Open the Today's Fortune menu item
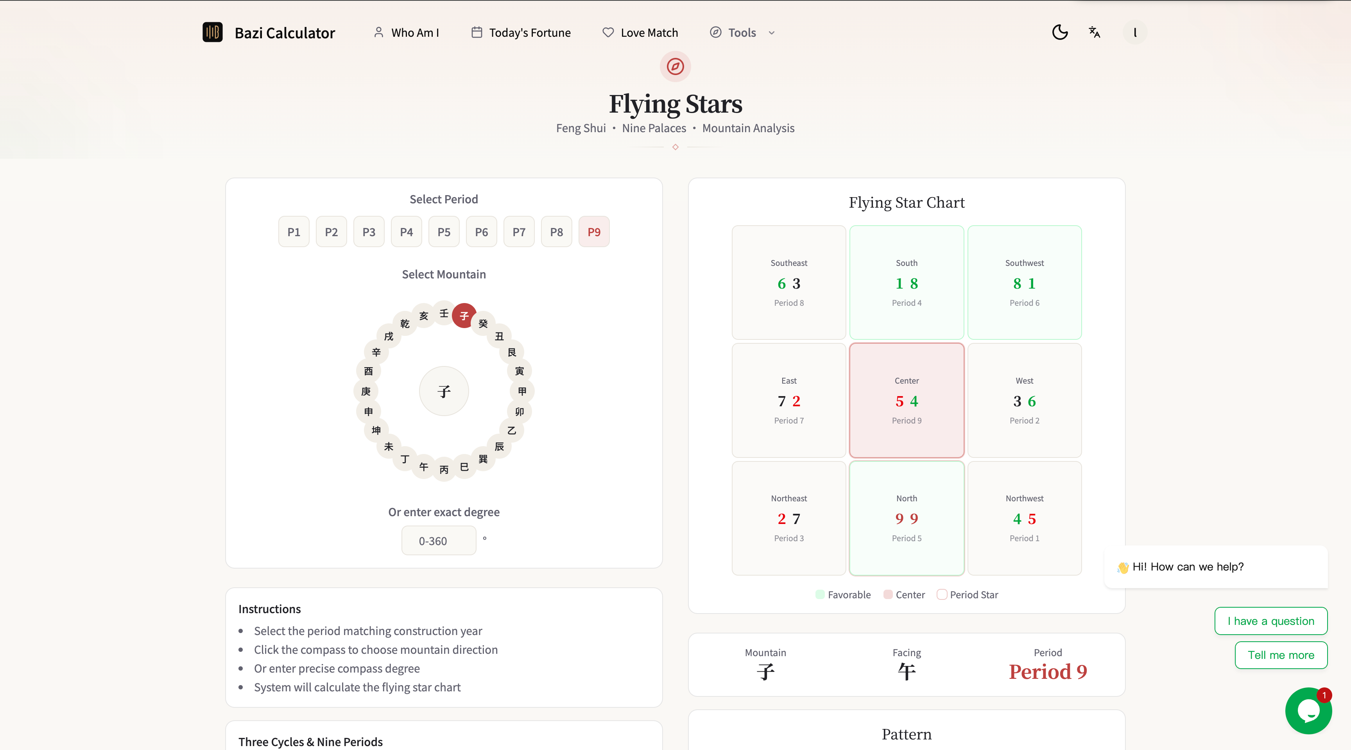This screenshot has width=1351, height=750. (530, 32)
